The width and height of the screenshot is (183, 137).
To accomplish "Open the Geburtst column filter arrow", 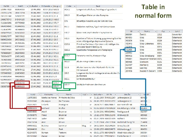I will pos(103,94).
